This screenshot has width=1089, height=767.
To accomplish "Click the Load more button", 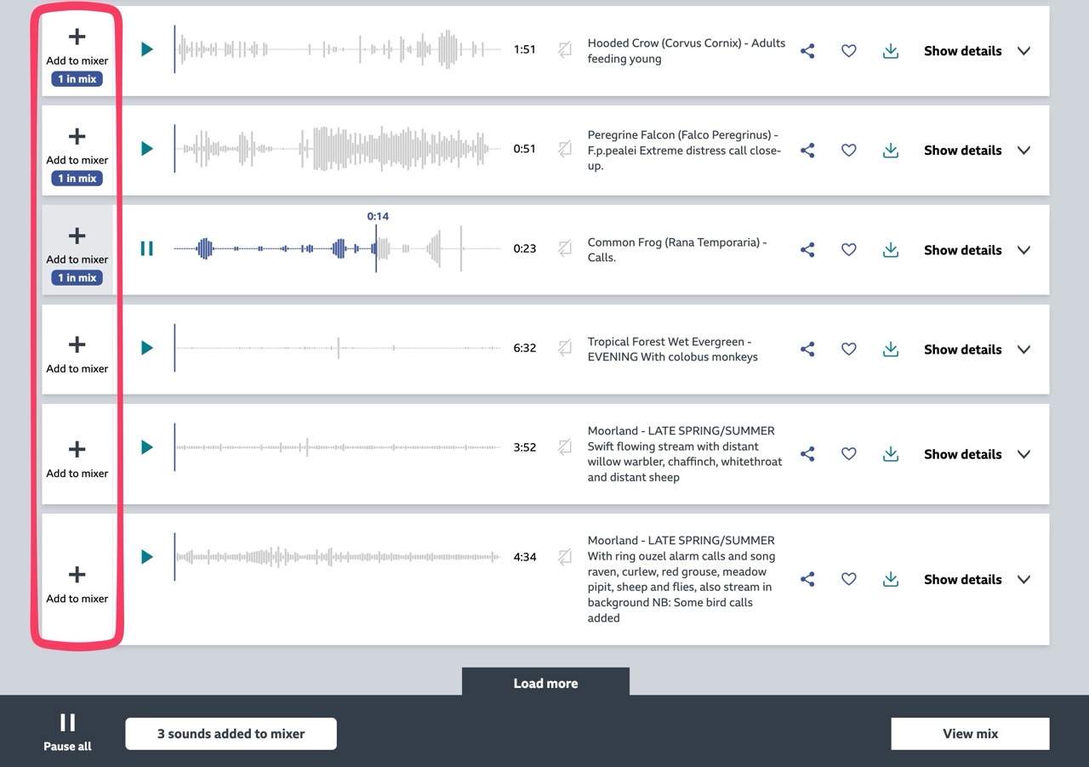I will point(545,682).
